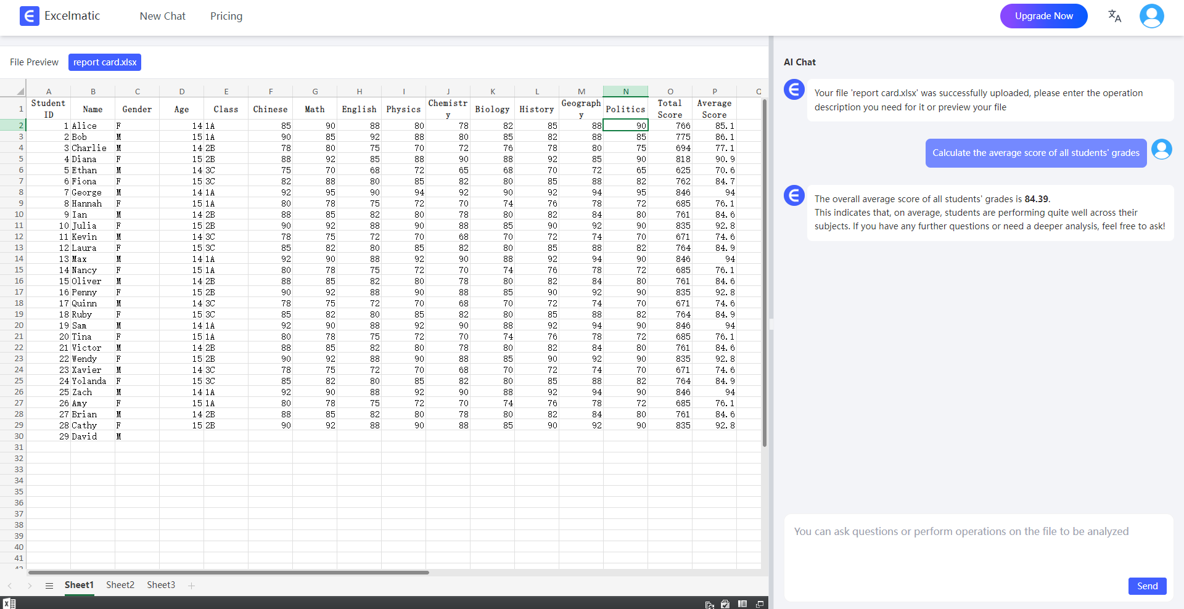Switch to the Sheet3 tab
The image size is (1184, 609).
click(160, 585)
